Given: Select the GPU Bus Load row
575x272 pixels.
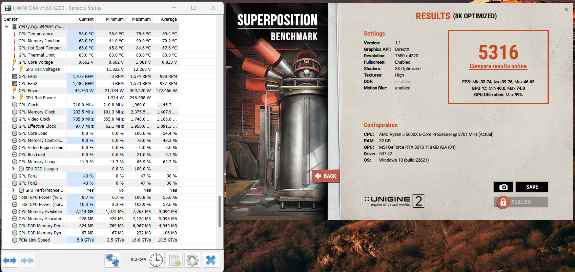Looking at the screenshot, I should [x=90, y=155].
